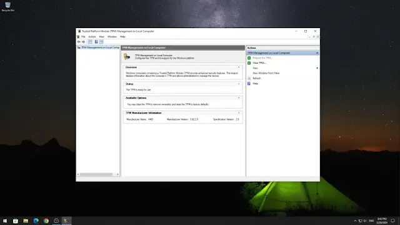Click the Refresh icon in Actions pane

coord(249,78)
